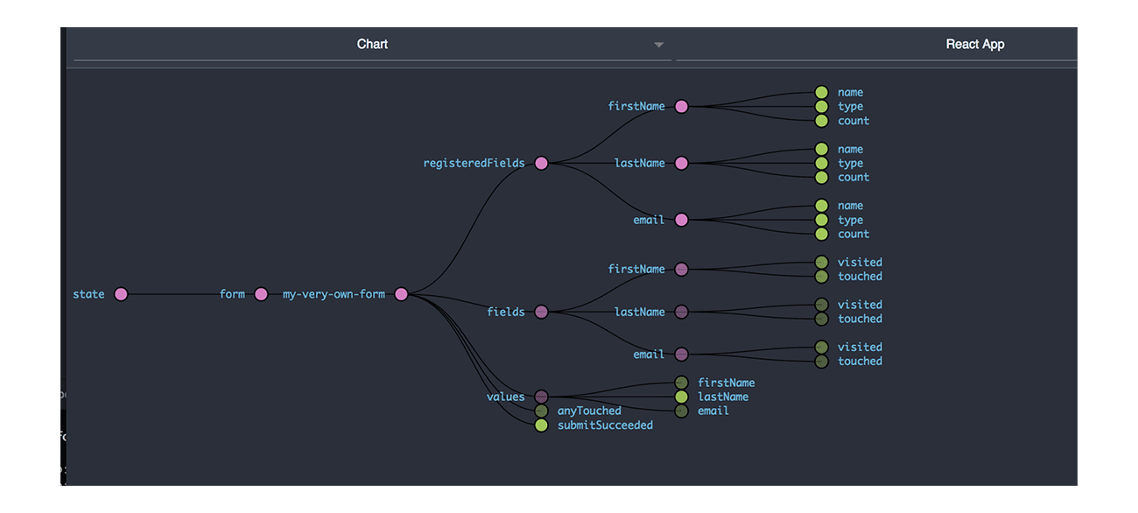Select type node of registeredFields email
The height and width of the screenshot is (513, 1138).
coord(821,220)
